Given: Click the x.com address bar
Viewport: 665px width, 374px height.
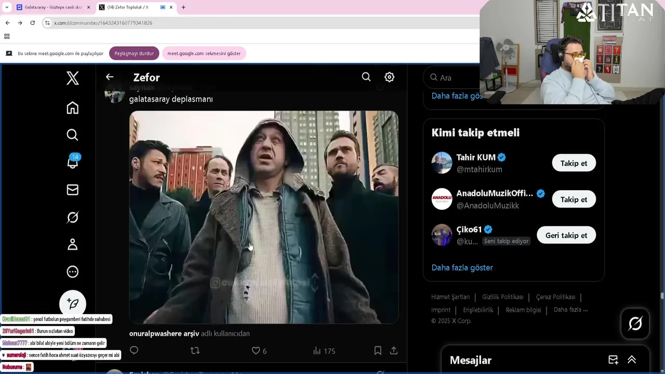Looking at the screenshot, I should pos(260,23).
